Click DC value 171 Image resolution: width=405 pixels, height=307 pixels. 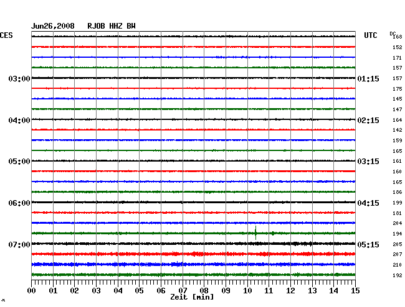(x=398, y=58)
